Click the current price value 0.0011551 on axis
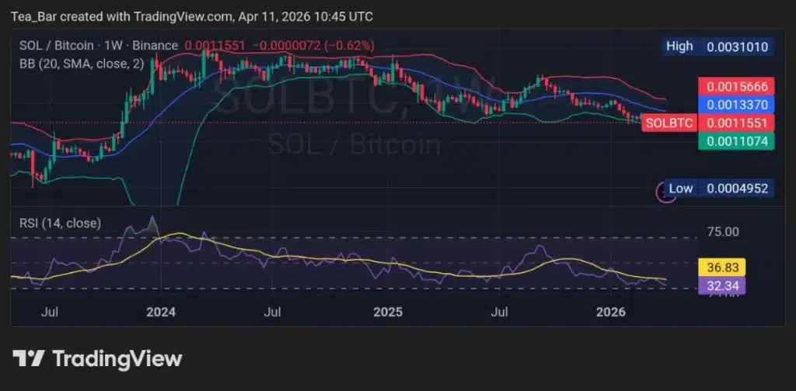The image size is (796, 391). (737, 123)
